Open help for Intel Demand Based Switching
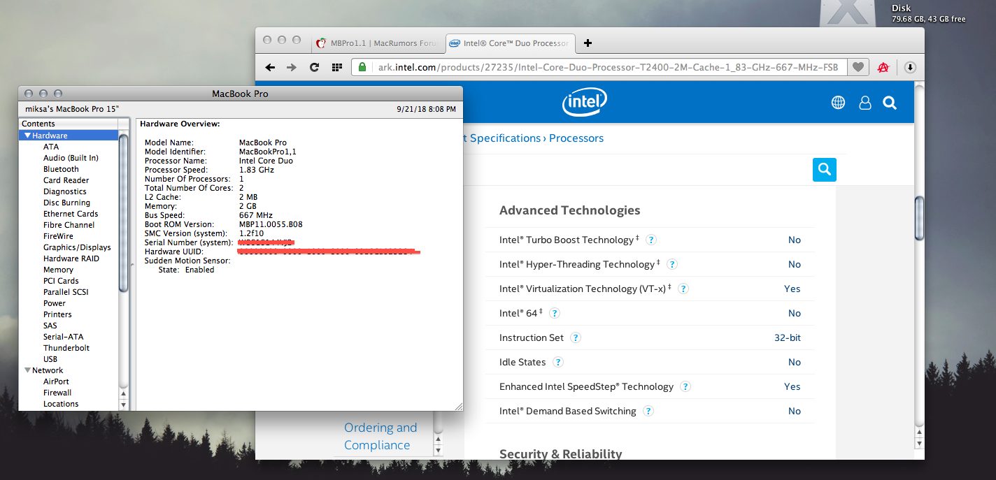The image size is (996, 480). (x=648, y=411)
